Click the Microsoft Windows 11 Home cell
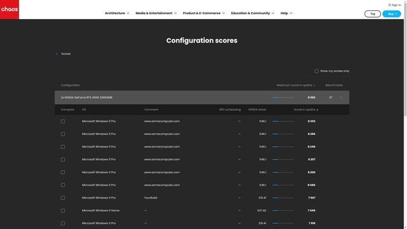Screen dimensions: 407x229 pos(100,211)
